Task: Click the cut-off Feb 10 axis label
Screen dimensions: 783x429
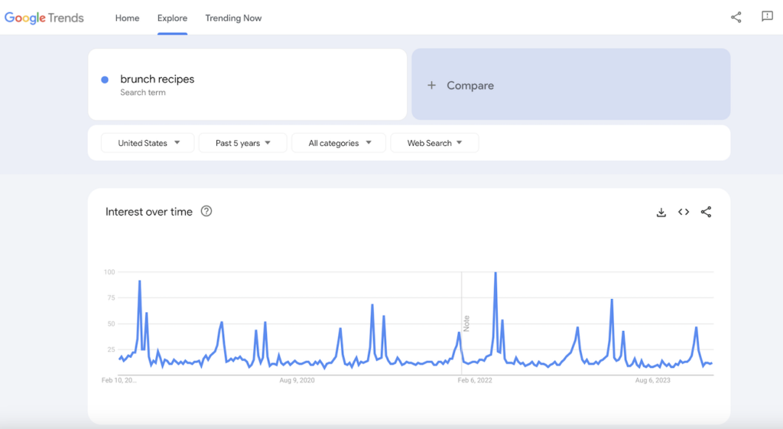Action: click(x=119, y=381)
